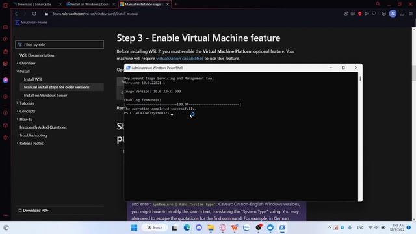
Task: Close the Download | SonarQube tab
Action: coord(60,5)
